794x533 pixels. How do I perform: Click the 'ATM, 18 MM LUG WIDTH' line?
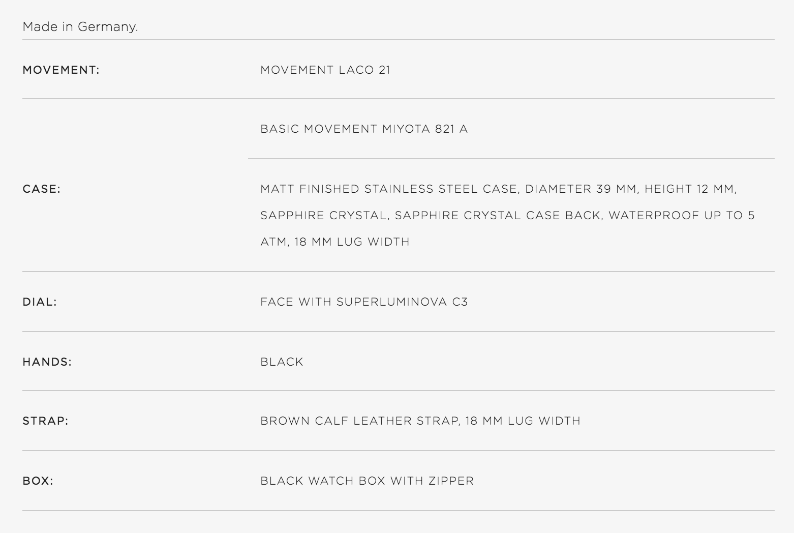point(335,242)
